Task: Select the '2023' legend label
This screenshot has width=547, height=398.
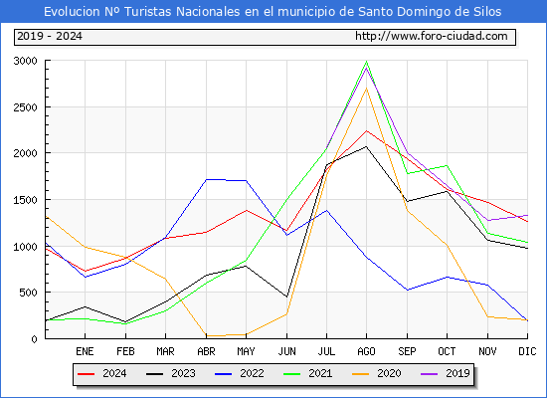Action: click(x=183, y=373)
